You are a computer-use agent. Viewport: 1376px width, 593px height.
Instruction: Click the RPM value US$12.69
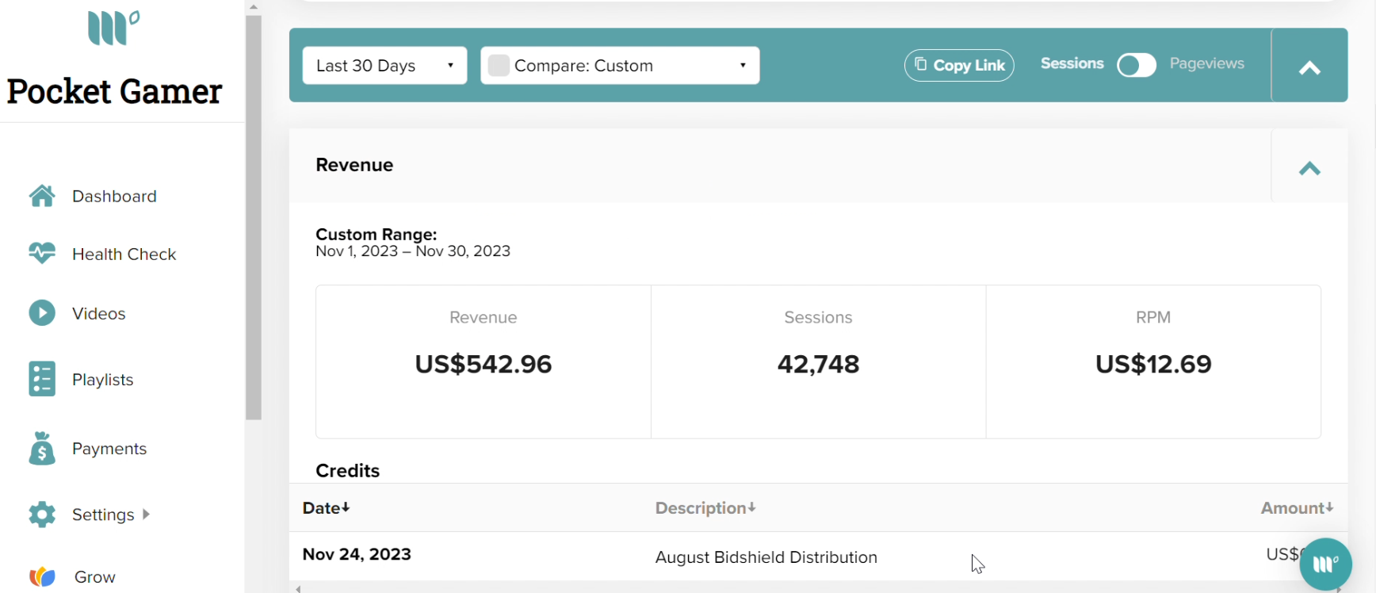(x=1153, y=364)
